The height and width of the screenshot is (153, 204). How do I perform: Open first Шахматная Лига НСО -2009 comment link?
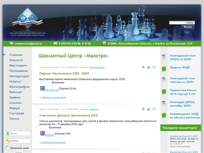click(x=184, y=136)
